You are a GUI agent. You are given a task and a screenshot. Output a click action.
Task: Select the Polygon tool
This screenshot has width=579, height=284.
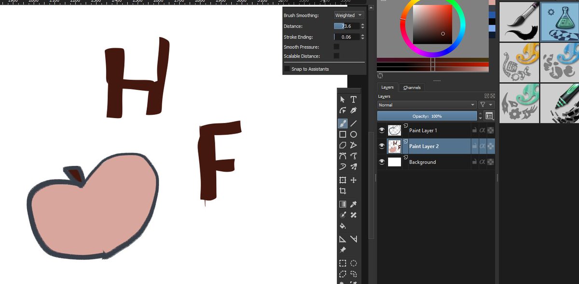point(343,145)
